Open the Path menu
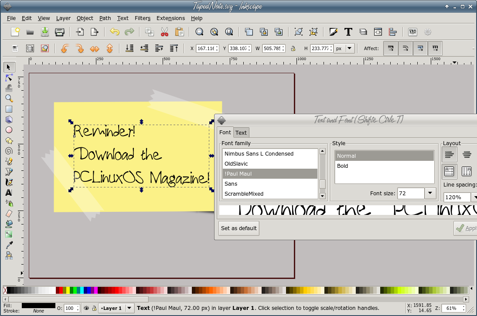The height and width of the screenshot is (316, 477). pyautogui.click(x=105, y=18)
